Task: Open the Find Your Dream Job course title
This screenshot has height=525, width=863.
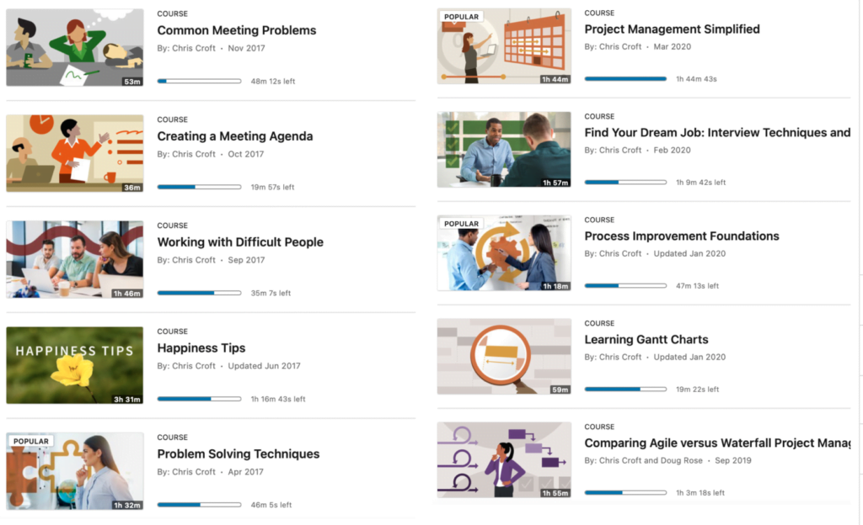Action: click(x=716, y=133)
